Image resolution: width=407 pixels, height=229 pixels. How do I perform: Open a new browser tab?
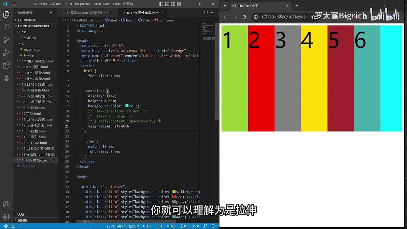[x=297, y=5]
